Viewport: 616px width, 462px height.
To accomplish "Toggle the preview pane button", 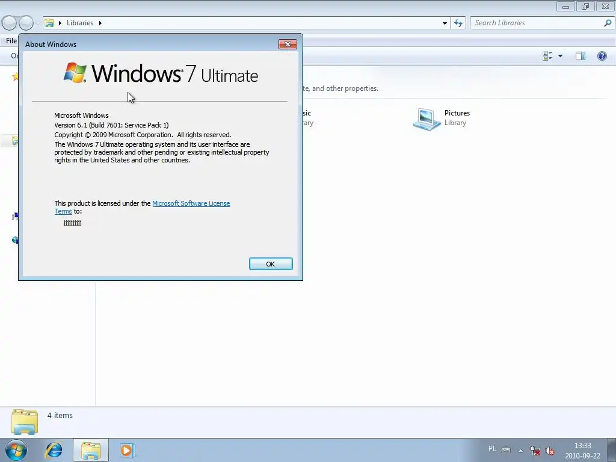I will tap(581, 56).
